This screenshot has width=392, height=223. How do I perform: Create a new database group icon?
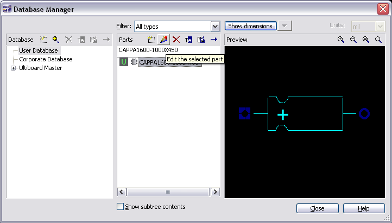(44, 40)
